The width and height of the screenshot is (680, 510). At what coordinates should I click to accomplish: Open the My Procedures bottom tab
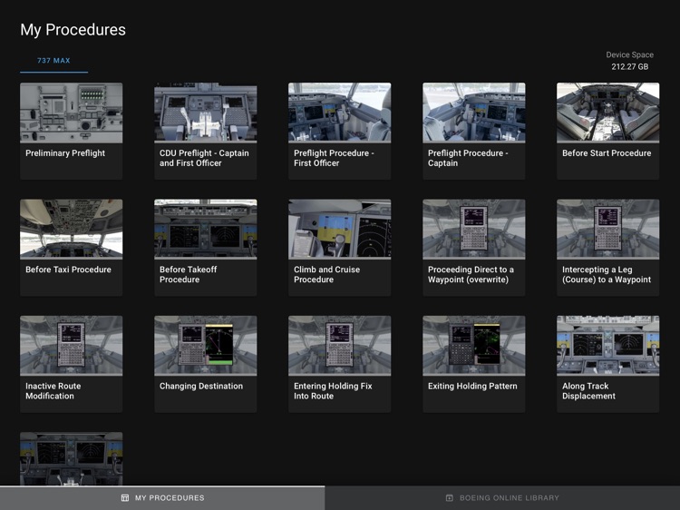click(x=162, y=498)
